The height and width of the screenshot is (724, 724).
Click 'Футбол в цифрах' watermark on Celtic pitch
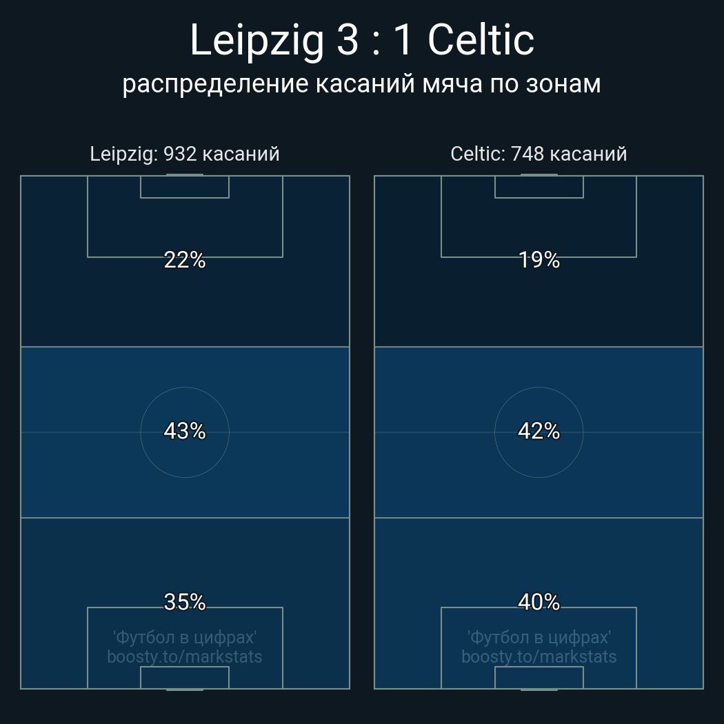pyautogui.click(x=539, y=636)
